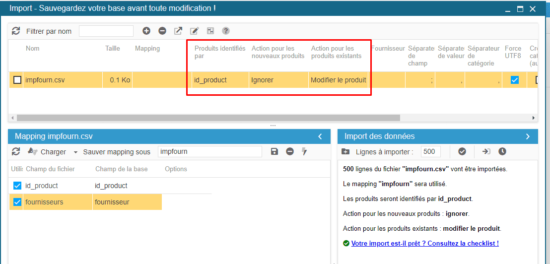This screenshot has width=550, height=264.
Task: Open the import checklist link
Action: click(x=424, y=243)
